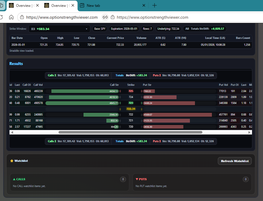This screenshot has height=201, width=263.
Task: Click the scroll right arrow of results table
Action: tap(249, 132)
